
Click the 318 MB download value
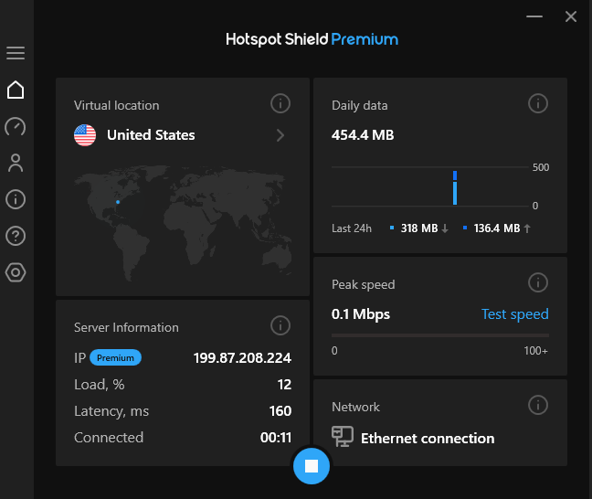pos(419,228)
